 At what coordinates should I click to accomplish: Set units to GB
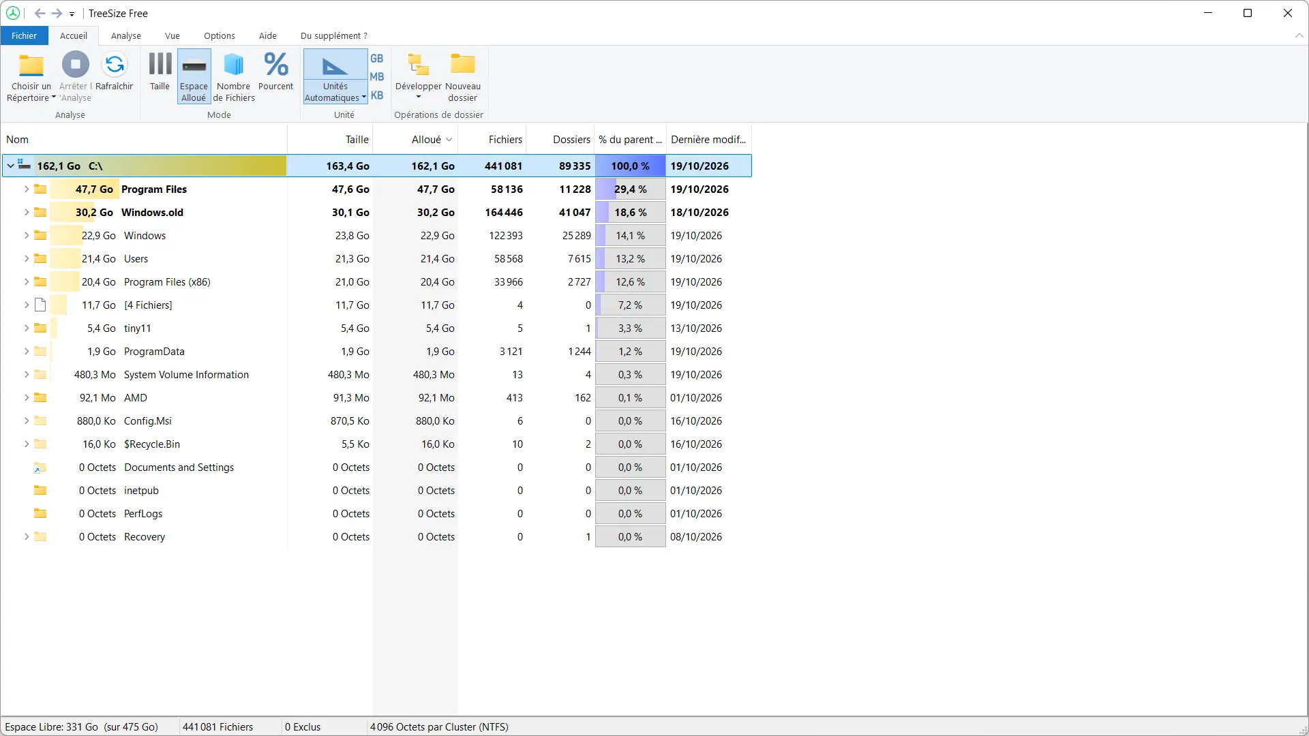click(377, 59)
